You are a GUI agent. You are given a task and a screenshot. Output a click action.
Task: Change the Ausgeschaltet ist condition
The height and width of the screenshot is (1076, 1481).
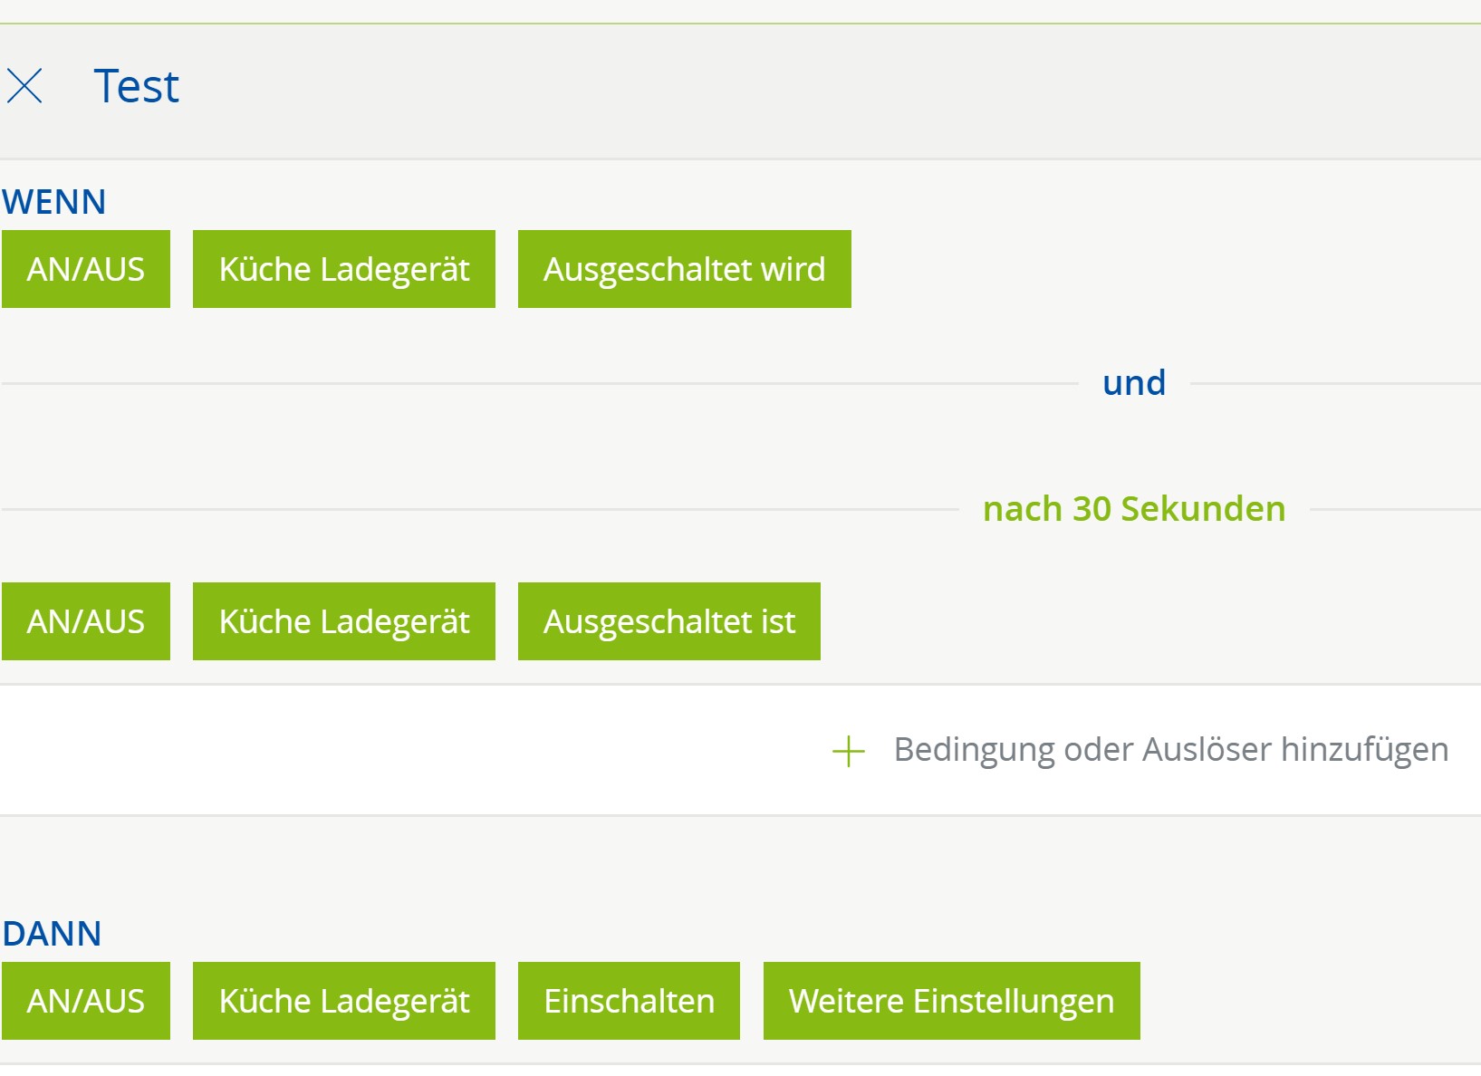(668, 621)
